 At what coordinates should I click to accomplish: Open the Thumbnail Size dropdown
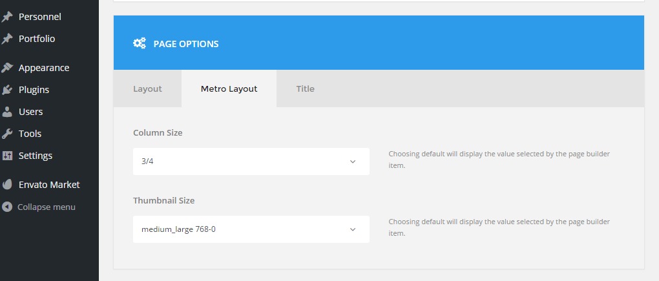[x=251, y=229]
